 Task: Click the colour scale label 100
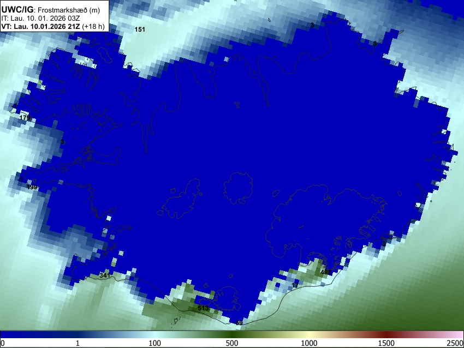[x=155, y=343]
